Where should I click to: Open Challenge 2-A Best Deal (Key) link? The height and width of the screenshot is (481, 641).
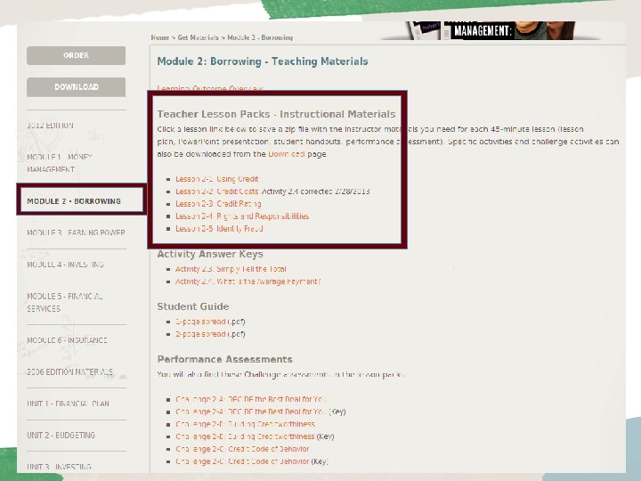[x=250, y=412]
